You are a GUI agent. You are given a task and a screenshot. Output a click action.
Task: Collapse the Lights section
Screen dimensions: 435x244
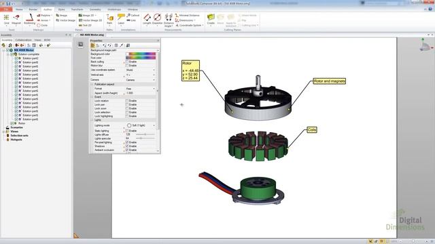point(92,121)
